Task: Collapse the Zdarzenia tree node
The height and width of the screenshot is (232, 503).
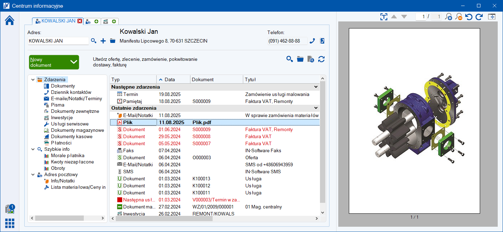Action: coord(33,80)
